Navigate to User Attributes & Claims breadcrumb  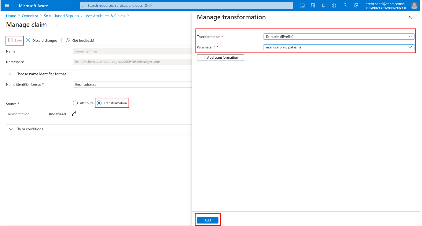(105, 16)
